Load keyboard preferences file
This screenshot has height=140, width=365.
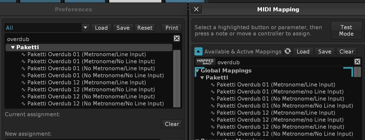pyautogui.click(x=101, y=28)
